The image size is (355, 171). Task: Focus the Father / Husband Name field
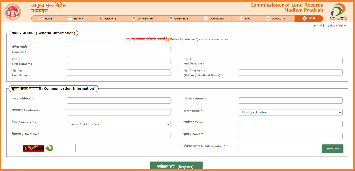coord(291,73)
